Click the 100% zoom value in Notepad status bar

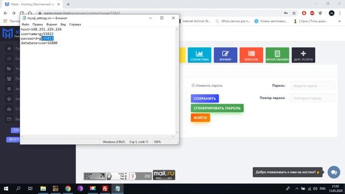coord(157,142)
